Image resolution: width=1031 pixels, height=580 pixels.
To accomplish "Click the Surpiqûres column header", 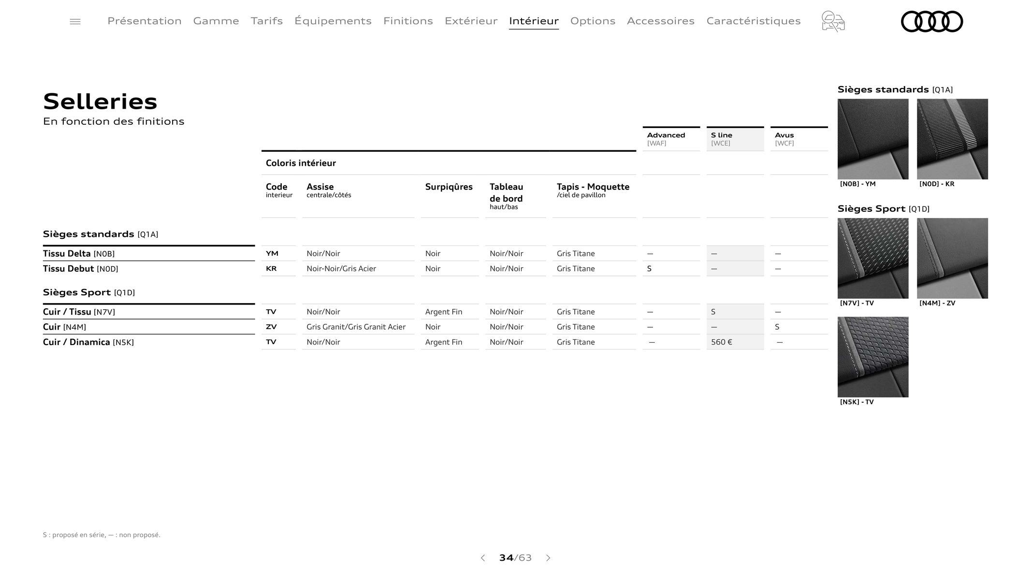I will pyautogui.click(x=449, y=187).
